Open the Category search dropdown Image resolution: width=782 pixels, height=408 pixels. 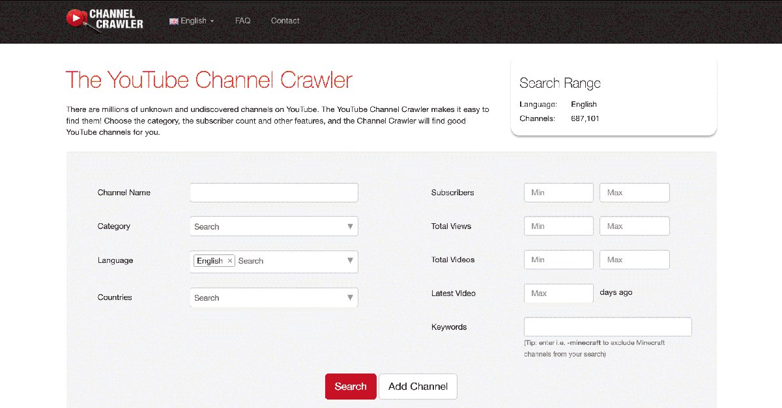pos(274,226)
